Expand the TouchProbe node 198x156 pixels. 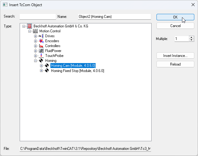35,56
